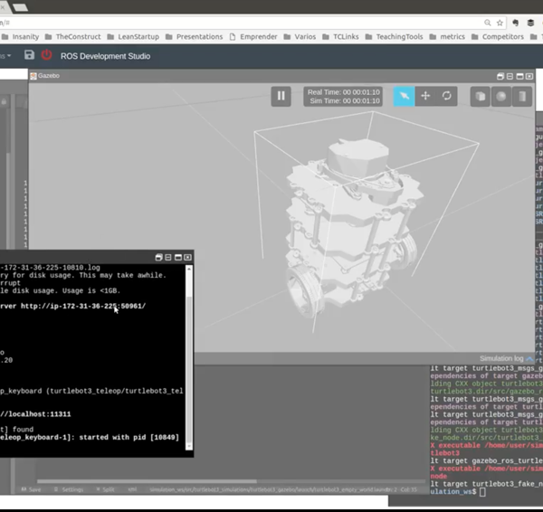The width and height of the screenshot is (543, 512).
Task: Open the Emprender bookmark
Action: [x=253, y=37]
